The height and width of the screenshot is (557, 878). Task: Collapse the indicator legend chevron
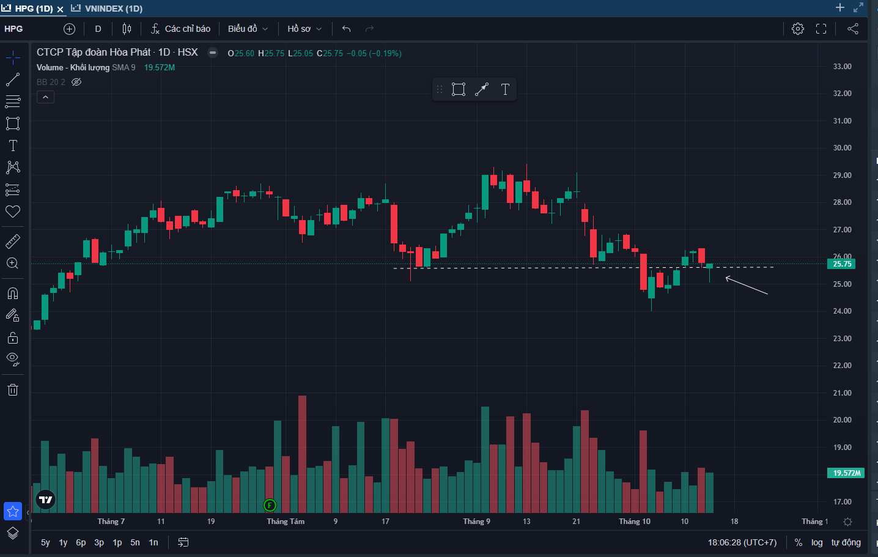point(45,97)
